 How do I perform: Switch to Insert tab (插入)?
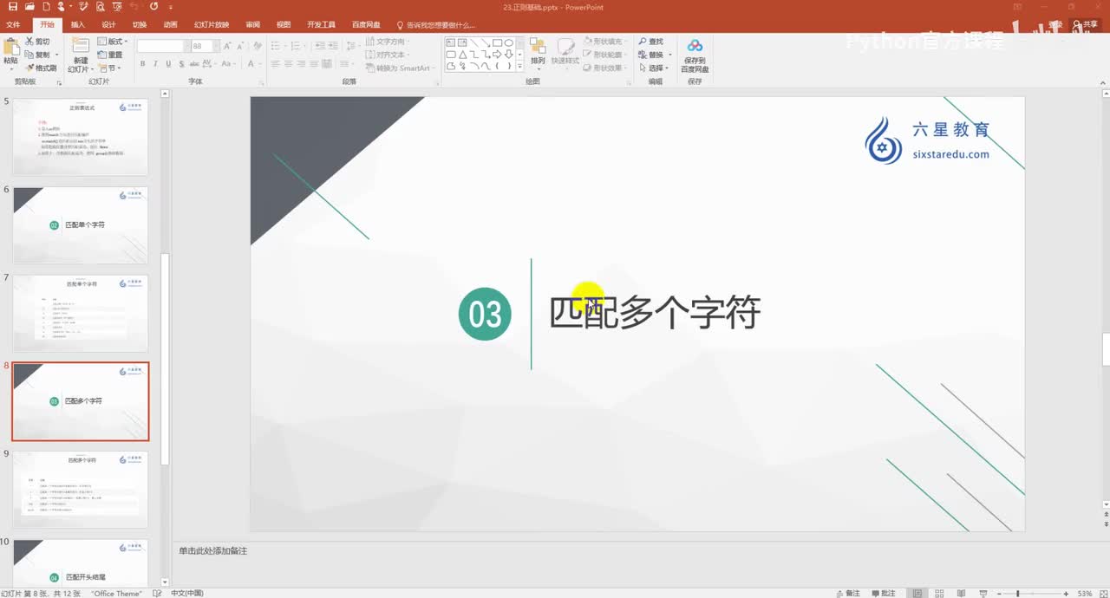[78, 25]
